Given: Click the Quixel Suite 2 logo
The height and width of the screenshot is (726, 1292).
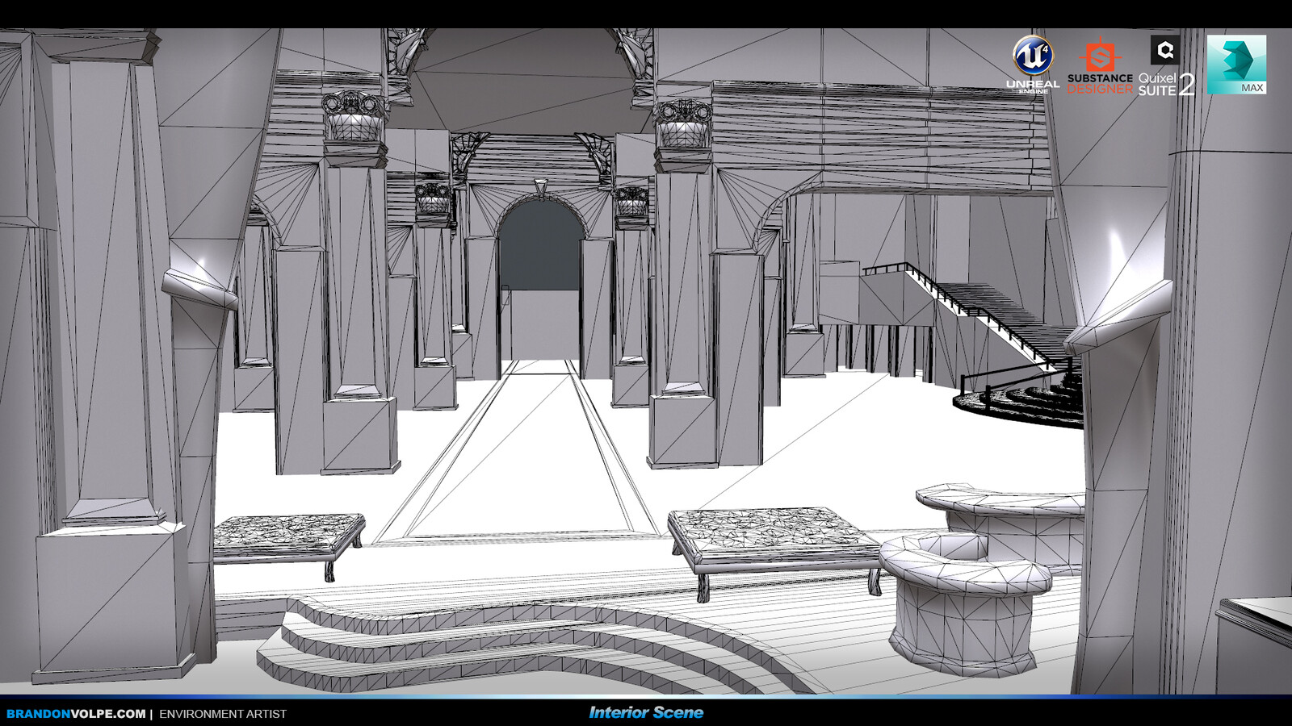Looking at the screenshot, I should tap(1166, 66).
